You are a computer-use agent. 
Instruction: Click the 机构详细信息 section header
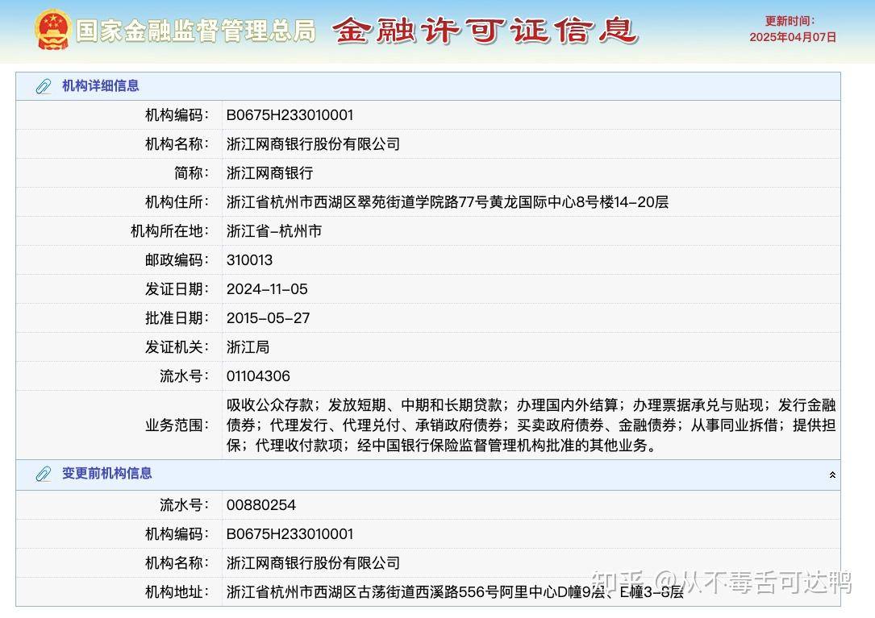(428, 86)
